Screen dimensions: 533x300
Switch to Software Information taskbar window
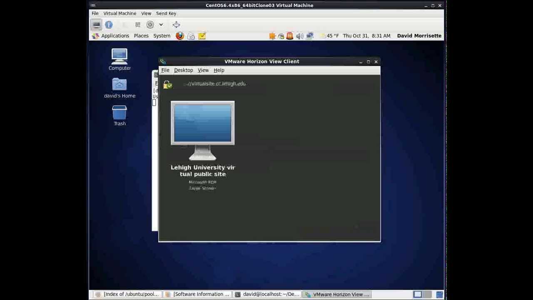coord(197,294)
